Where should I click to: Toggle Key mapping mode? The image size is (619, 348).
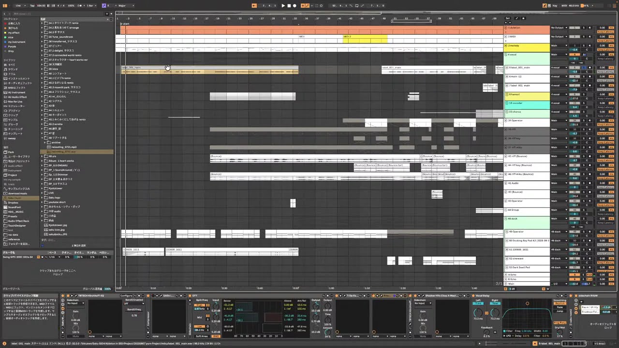tap(555, 6)
